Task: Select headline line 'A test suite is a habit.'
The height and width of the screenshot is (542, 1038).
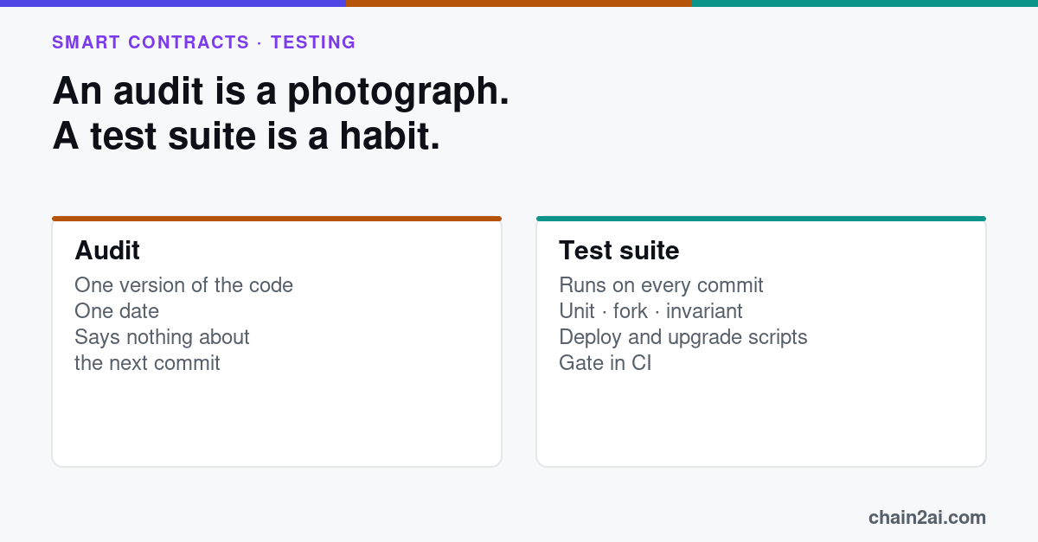Action: [247, 137]
